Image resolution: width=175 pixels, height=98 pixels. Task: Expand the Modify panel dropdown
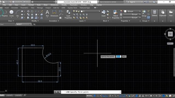coord(35,21)
